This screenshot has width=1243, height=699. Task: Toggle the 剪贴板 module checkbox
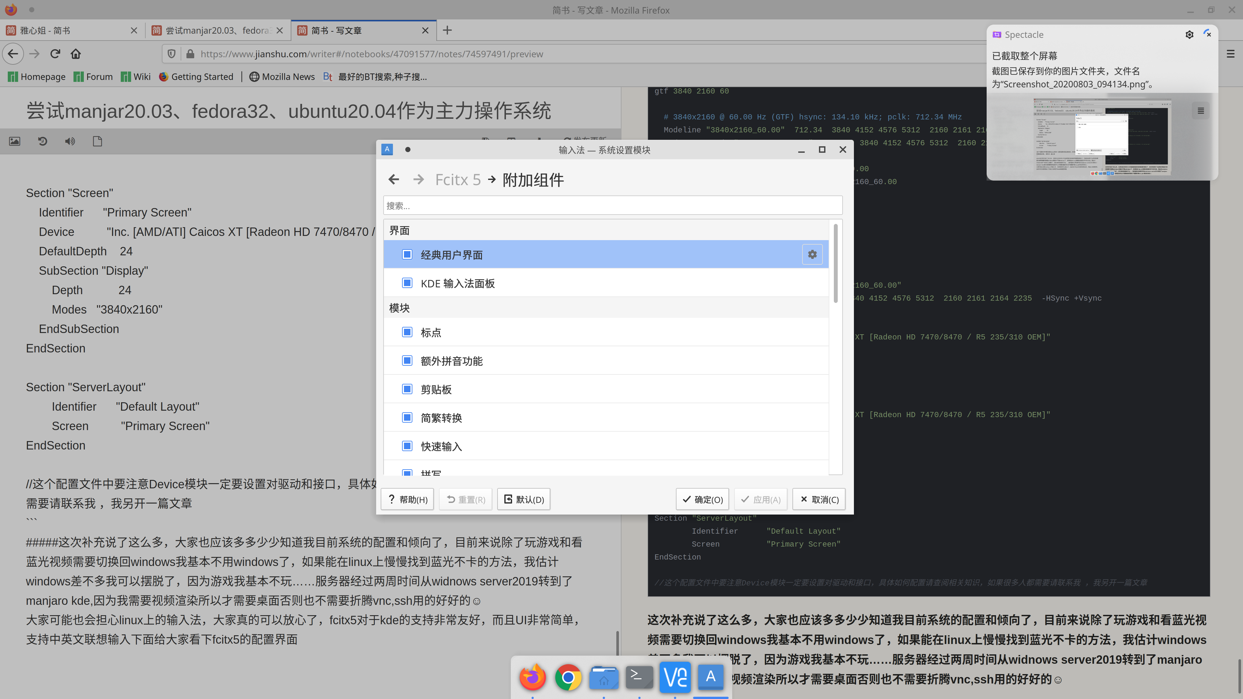click(407, 389)
